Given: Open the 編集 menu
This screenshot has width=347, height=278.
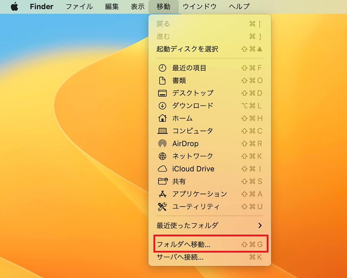Looking at the screenshot, I should point(112,7).
